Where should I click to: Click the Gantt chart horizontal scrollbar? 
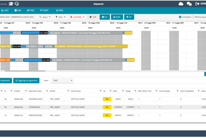(x=25, y=71)
